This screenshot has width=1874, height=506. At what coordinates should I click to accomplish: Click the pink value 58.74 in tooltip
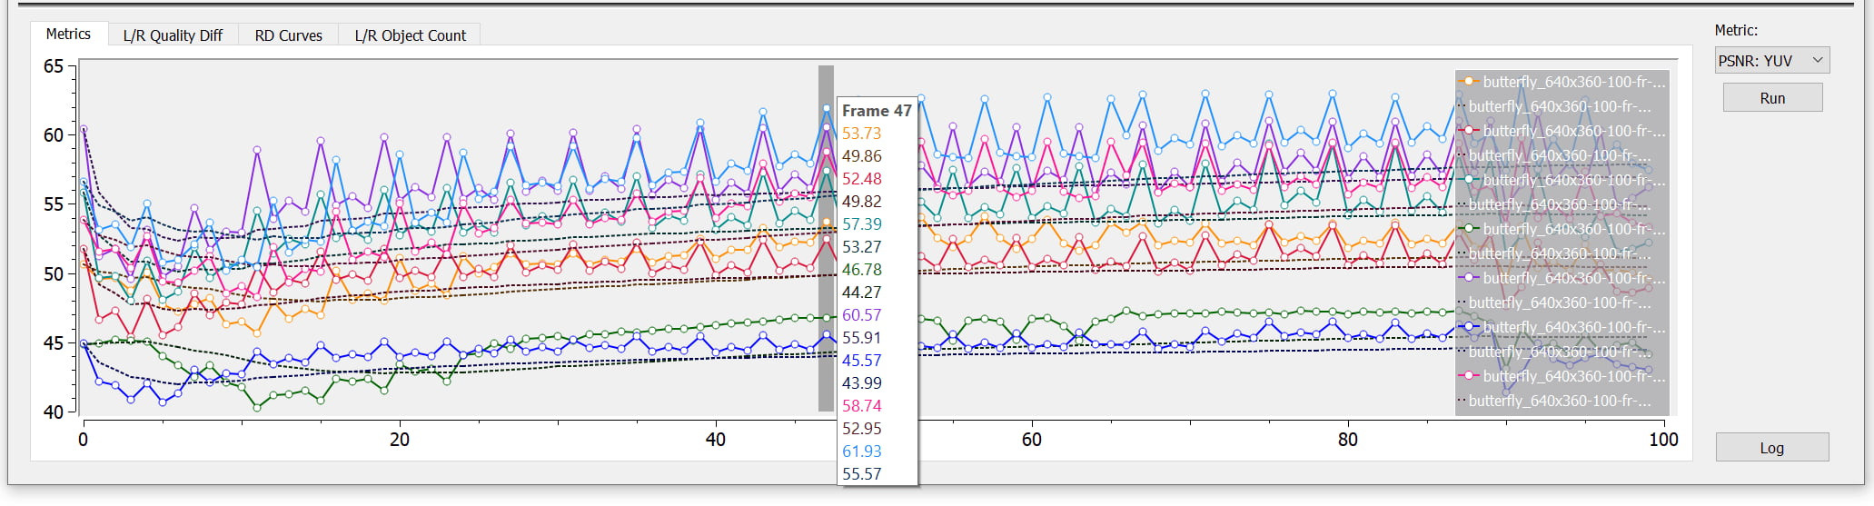coord(861,406)
